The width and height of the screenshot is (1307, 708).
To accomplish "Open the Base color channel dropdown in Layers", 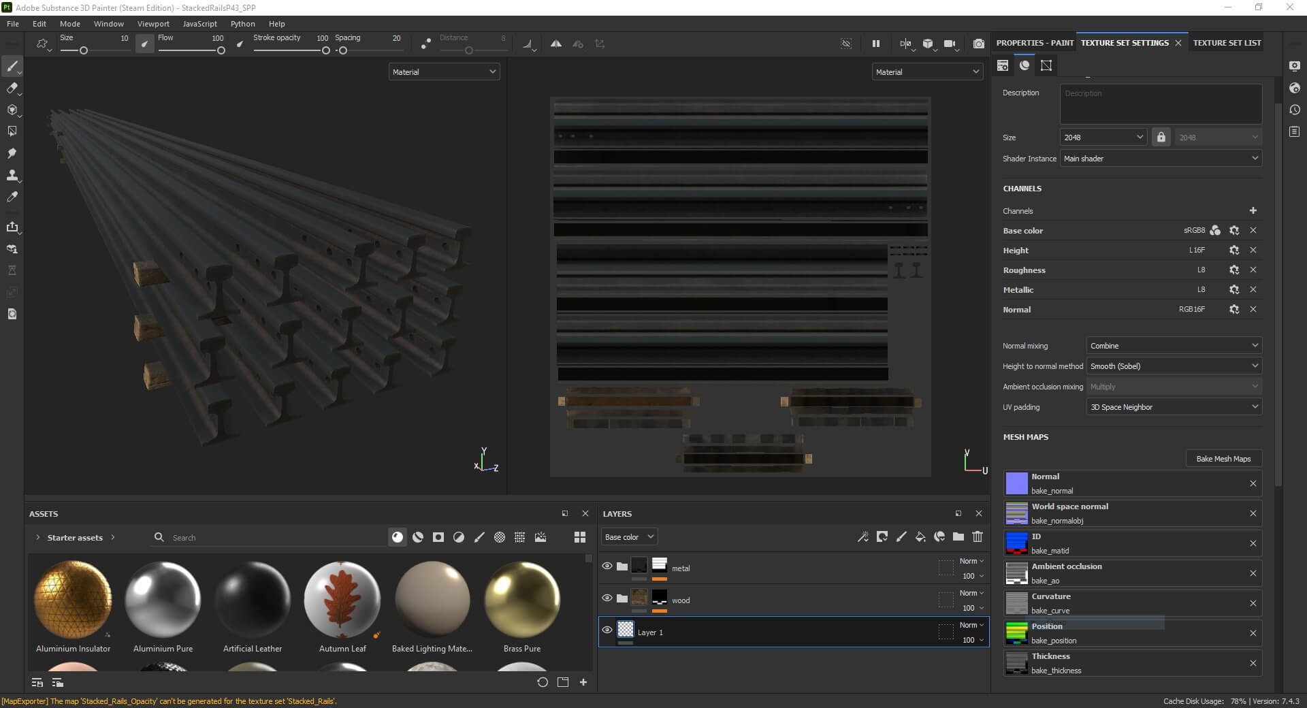I will 628,537.
